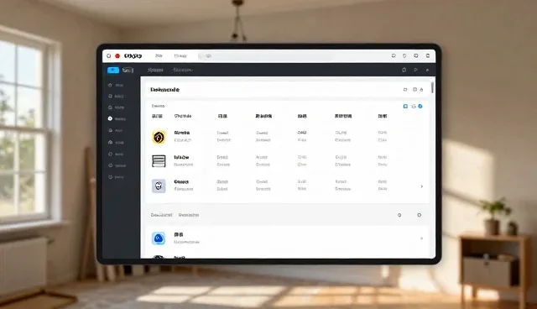Click the blue button in the dark toolbar
Viewport: 537px width, 309px height.
pyautogui.click(x=113, y=71)
